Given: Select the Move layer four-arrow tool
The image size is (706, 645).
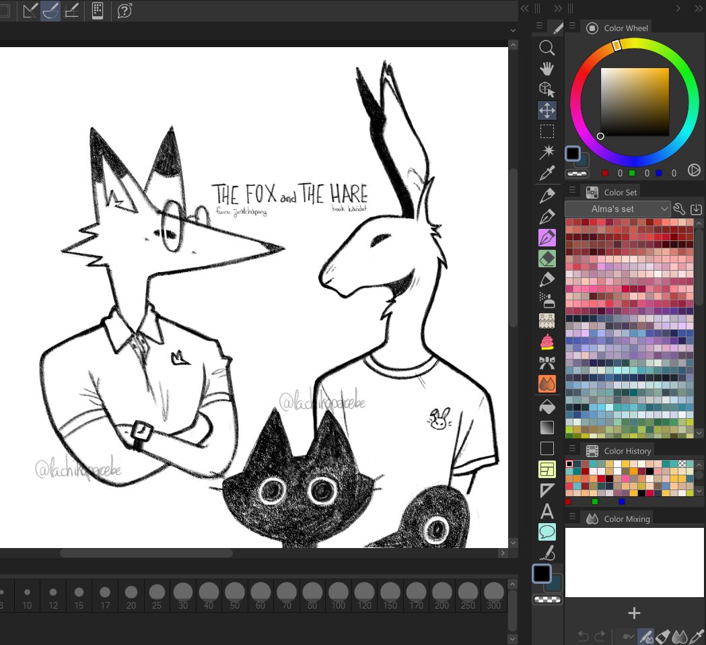Looking at the screenshot, I should pos(546,110).
